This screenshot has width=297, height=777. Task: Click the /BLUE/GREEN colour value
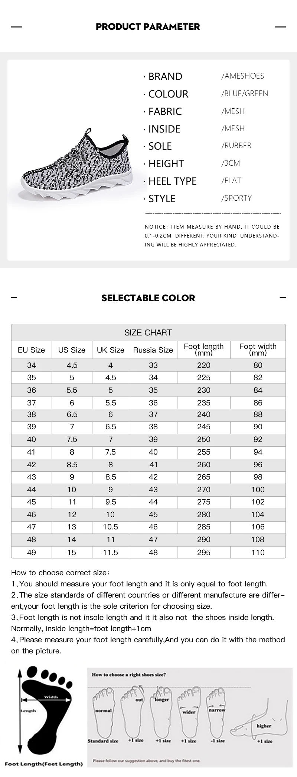point(245,93)
